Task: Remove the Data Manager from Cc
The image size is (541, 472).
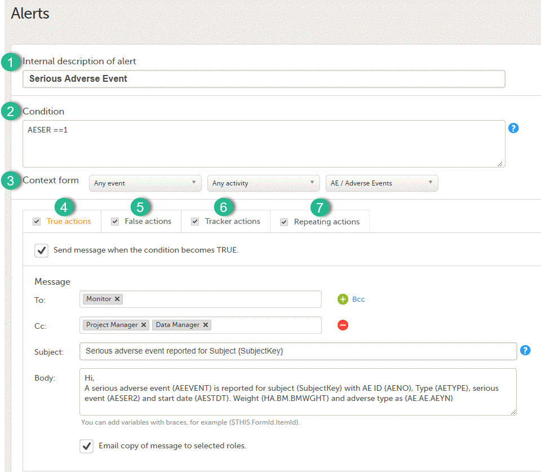Action: pyautogui.click(x=205, y=325)
